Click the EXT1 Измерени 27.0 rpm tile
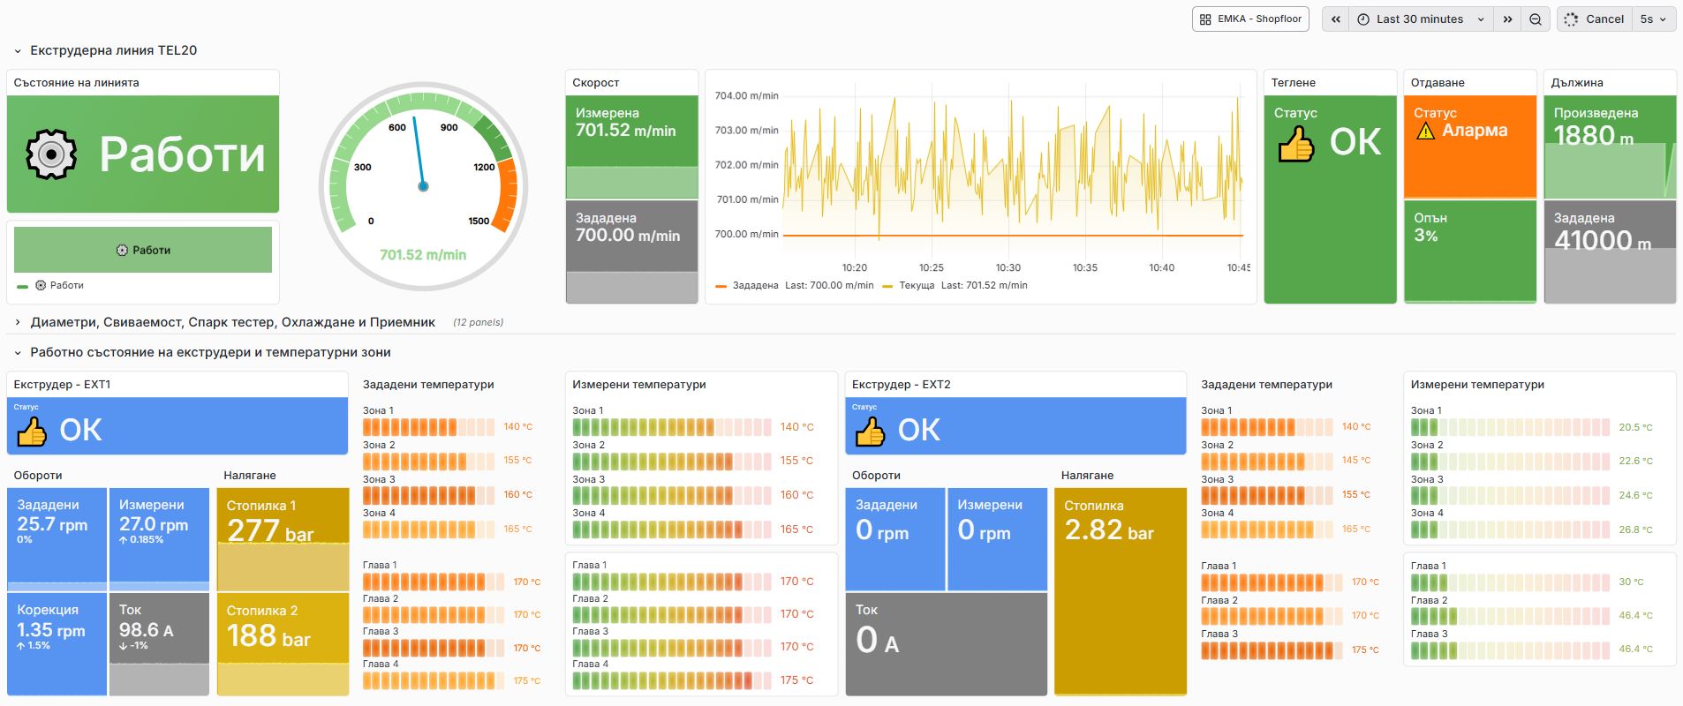The height and width of the screenshot is (706, 1683). 159,539
